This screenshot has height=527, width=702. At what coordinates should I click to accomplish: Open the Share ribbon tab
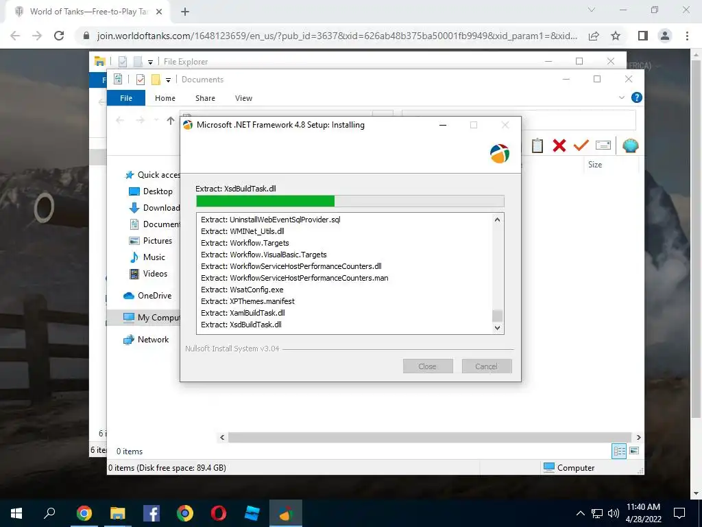click(205, 98)
